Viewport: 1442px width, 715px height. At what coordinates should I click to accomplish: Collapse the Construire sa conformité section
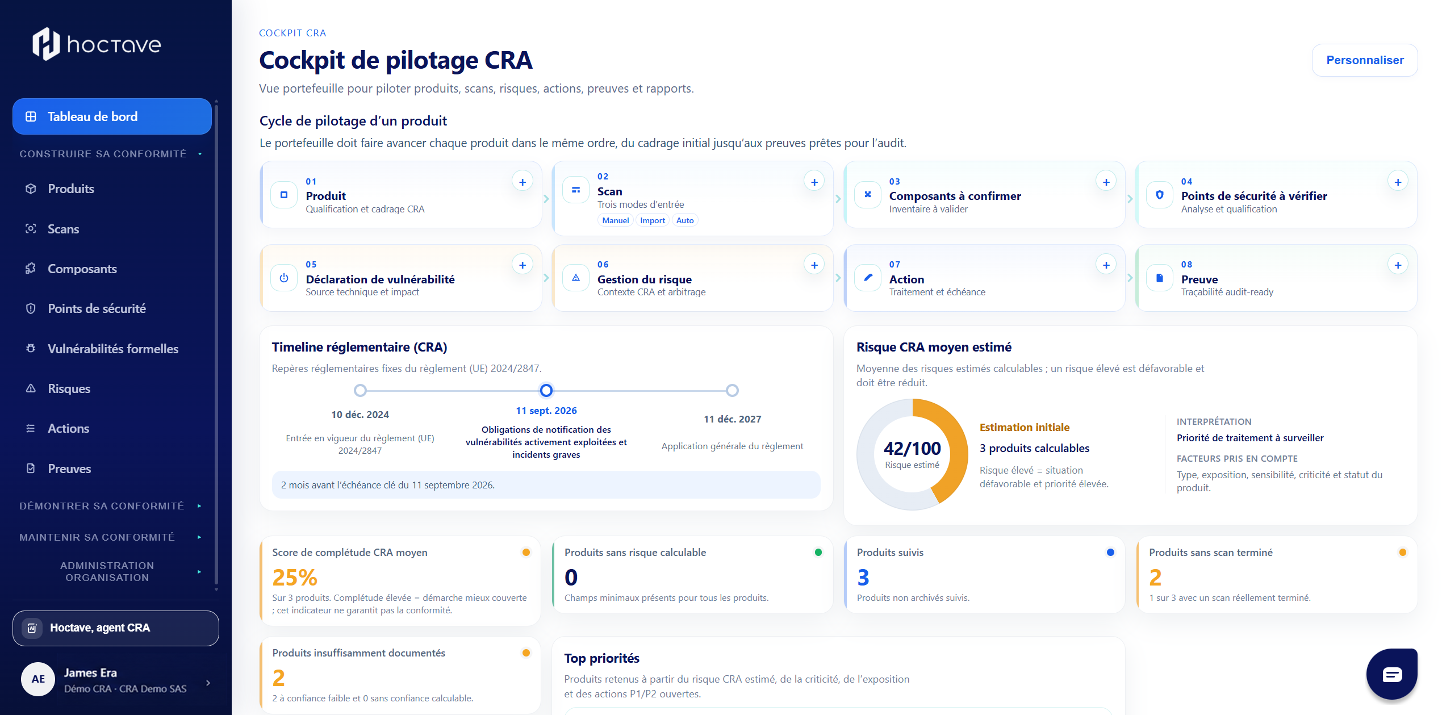click(112, 154)
